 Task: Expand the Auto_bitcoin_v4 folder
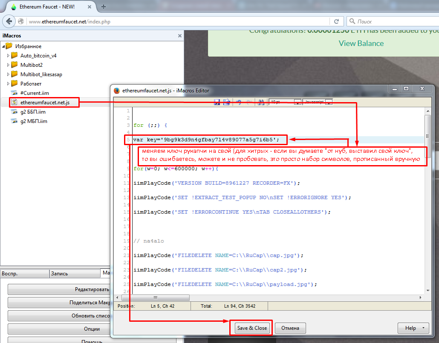click(x=8, y=56)
